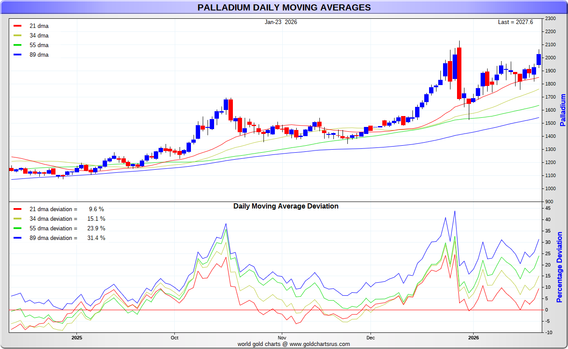568x349 pixels.
Task: Click '34 dma deviation = 15.1 %' text
Action: [x=67, y=219]
